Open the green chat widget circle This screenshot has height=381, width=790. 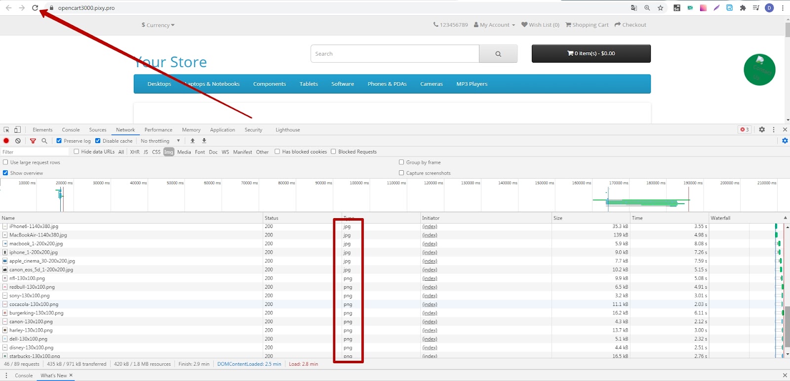759,70
